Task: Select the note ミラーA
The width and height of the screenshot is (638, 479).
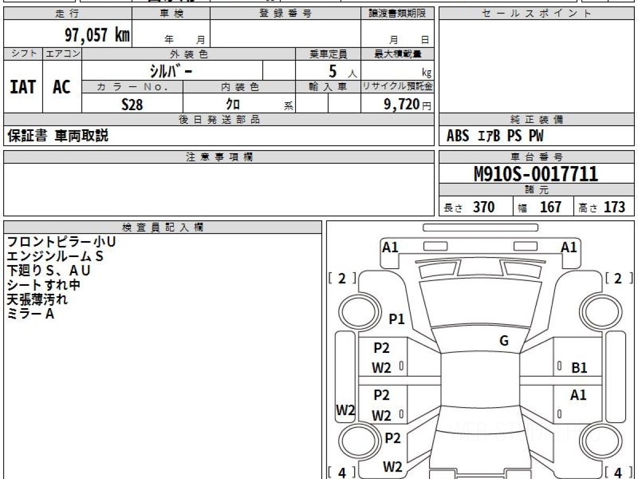Action: coord(30,314)
